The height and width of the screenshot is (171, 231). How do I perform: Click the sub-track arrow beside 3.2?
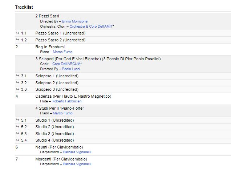[x=18, y=82]
